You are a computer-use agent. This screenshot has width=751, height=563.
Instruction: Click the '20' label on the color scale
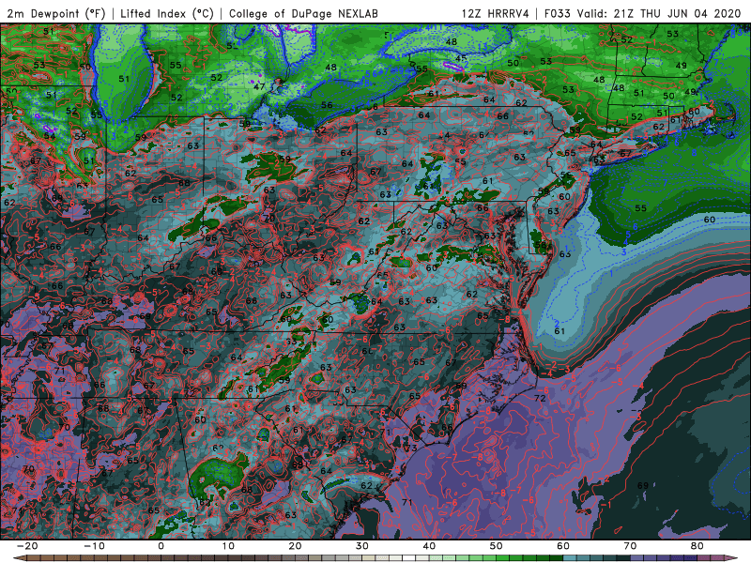pos(295,546)
